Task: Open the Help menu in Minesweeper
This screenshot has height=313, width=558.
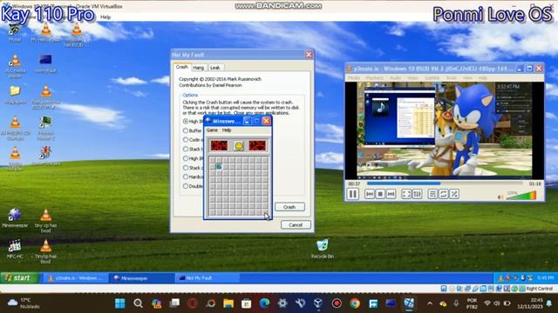Action: point(227,130)
